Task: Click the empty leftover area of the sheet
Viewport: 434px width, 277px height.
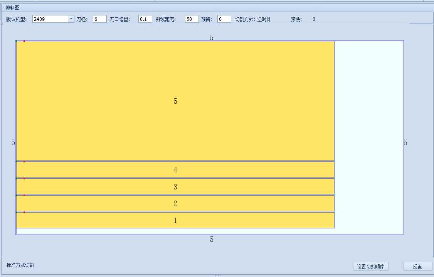Action: point(369,137)
